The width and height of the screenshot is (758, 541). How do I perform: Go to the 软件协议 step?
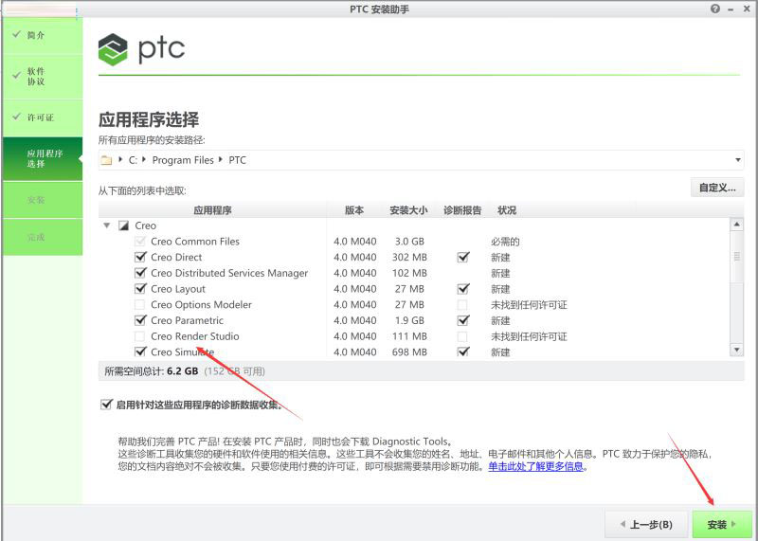(x=43, y=77)
